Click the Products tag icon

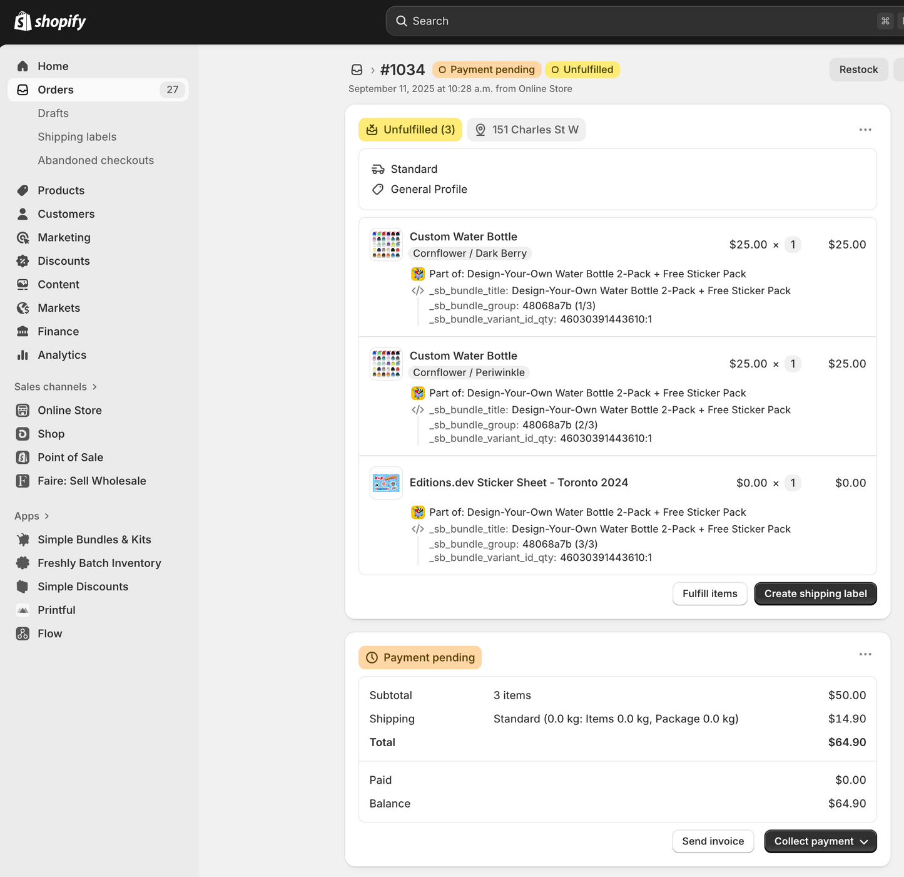(x=23, y=190)
